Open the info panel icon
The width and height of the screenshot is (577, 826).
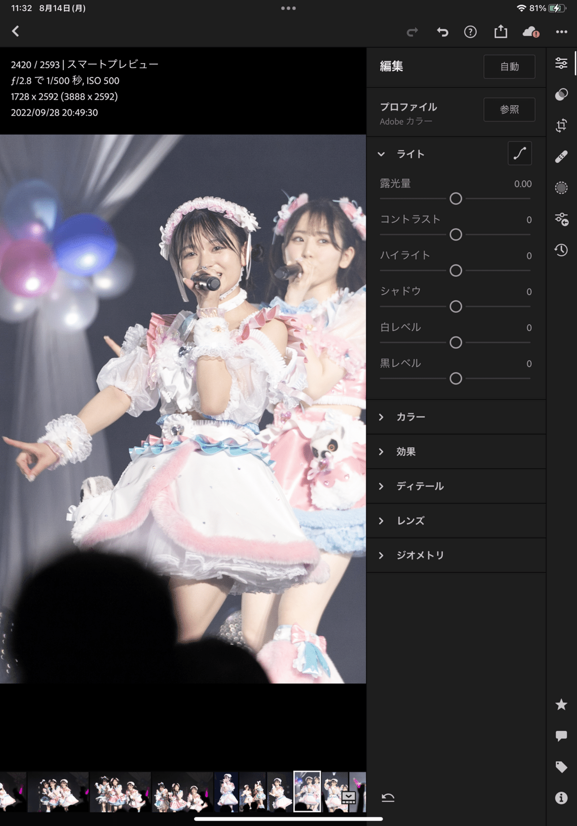(561, 798)
